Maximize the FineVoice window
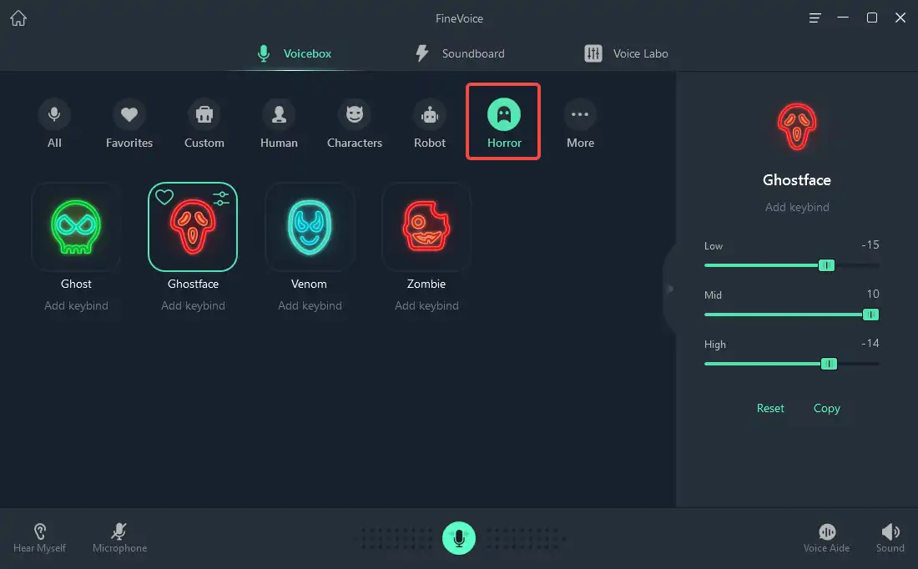The width and height of the screenshot is (918, 569). (872, 18)
